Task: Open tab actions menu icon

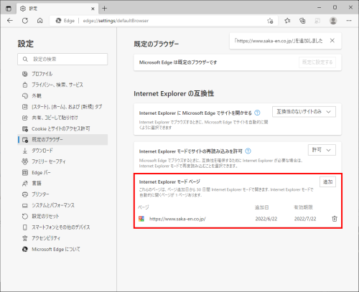Action: (9, 9)
